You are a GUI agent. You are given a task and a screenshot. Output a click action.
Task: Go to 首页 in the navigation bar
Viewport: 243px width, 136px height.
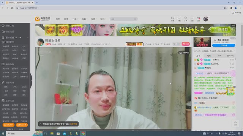coord(58,19)
